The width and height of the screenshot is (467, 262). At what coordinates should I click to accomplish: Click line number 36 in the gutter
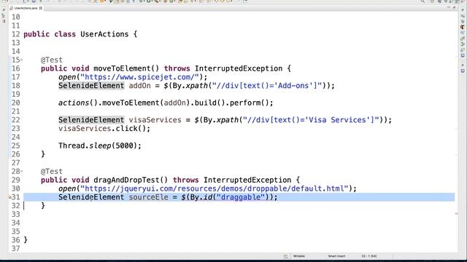click(15, 240)
